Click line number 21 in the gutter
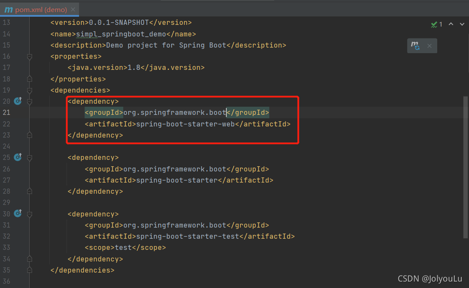Viewport: 469px width, 288px height. [6, 113]
